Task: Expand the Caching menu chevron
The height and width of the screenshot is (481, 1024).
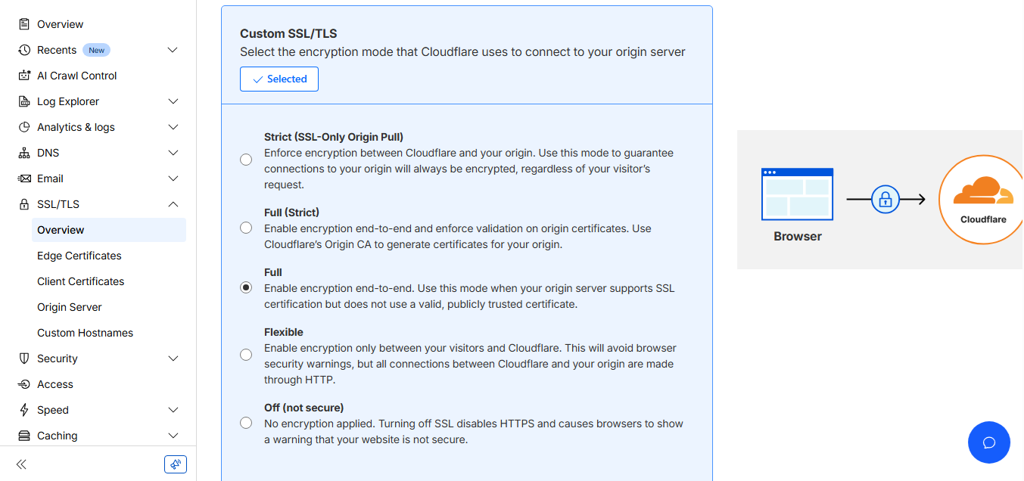Action: (x=173, y=436)
